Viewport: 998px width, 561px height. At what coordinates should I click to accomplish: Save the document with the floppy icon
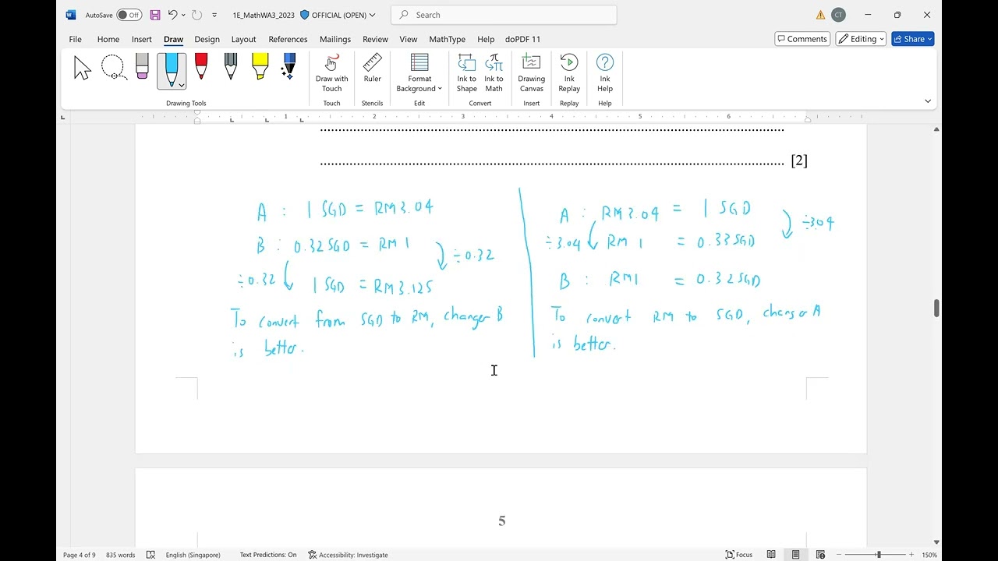[155, 15]
